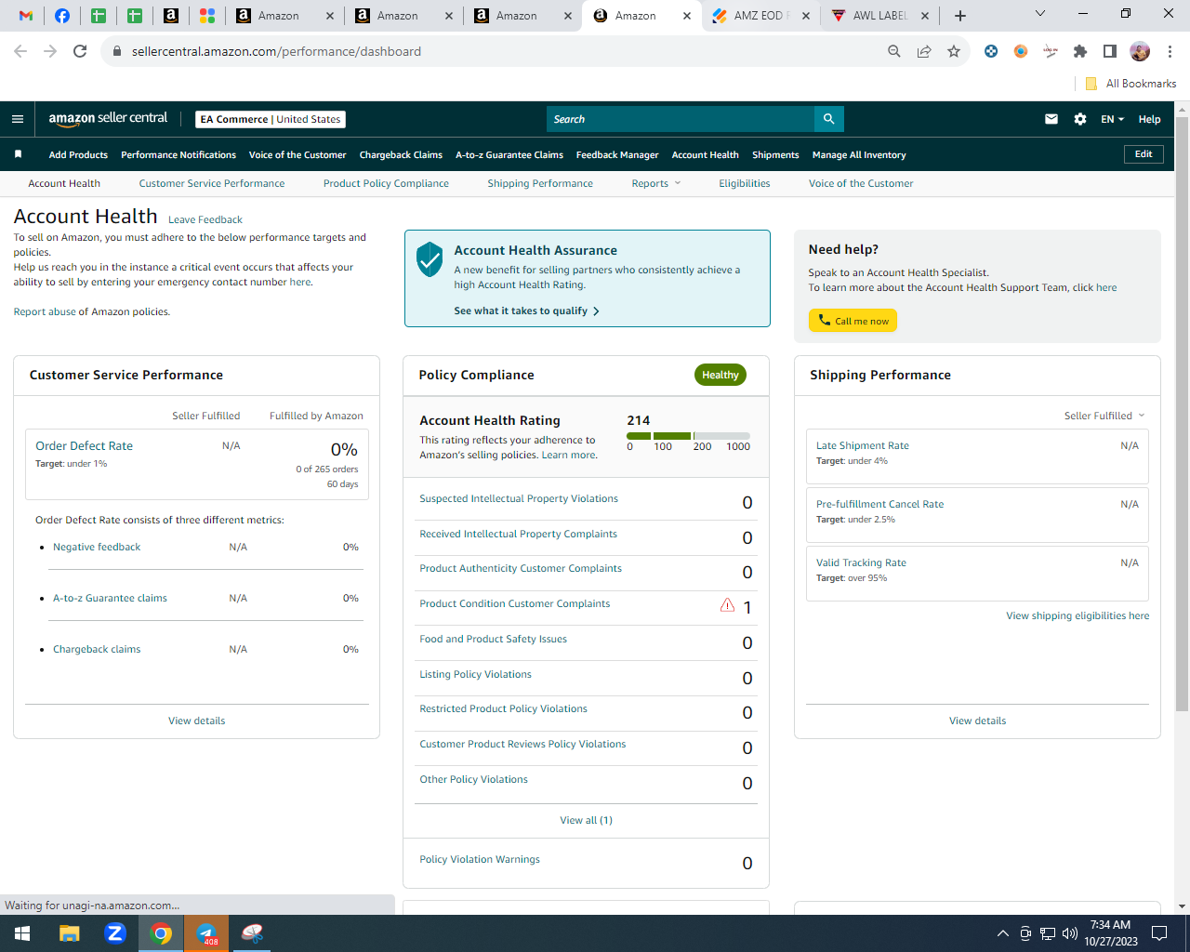
Task: Click the volume icon in system tray
Action: [1070, 933]
